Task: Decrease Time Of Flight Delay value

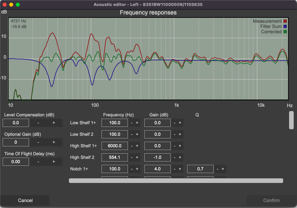Action: (x=38, y=162)
